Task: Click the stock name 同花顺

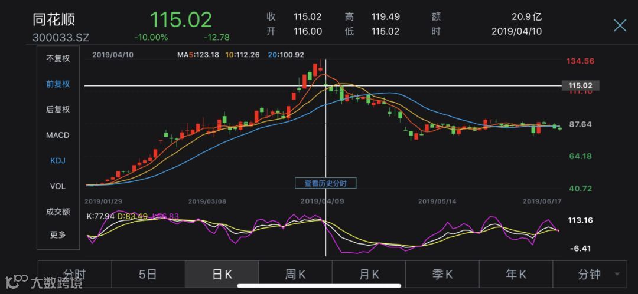Action: [x=54, y=20]
